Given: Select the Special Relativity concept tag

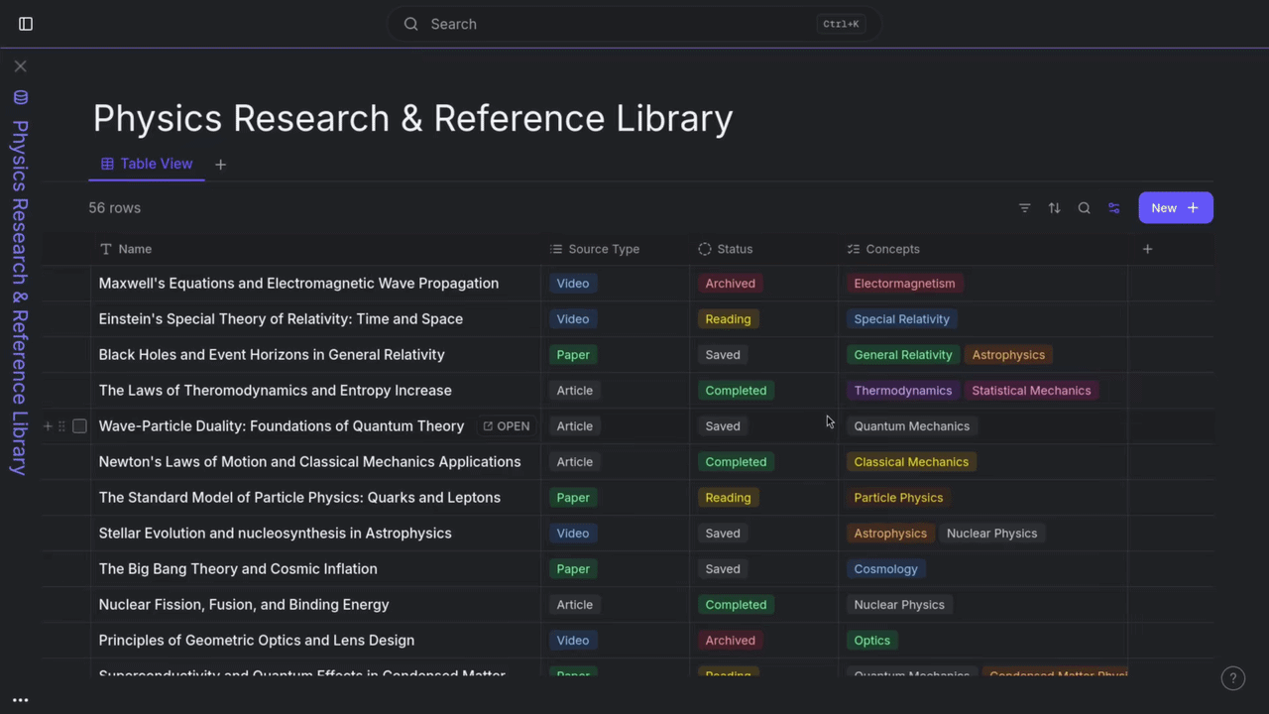Looking at the screenshot, I should [902, 319].
